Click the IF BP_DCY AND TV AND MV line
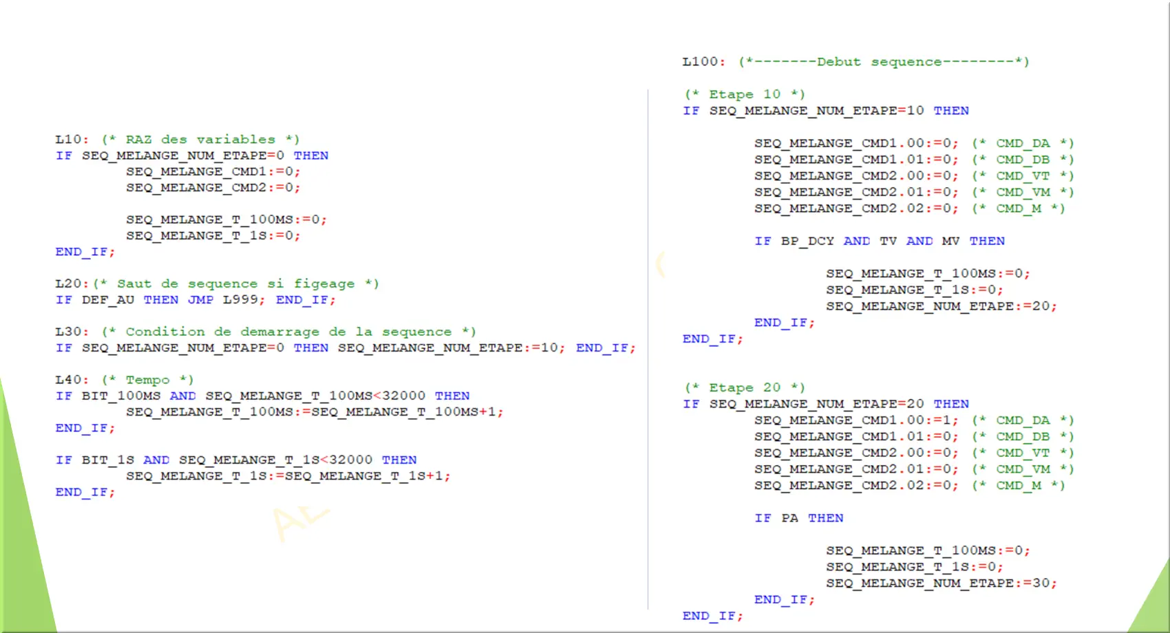Viewport: 1170px width, 633px height. 880,241
